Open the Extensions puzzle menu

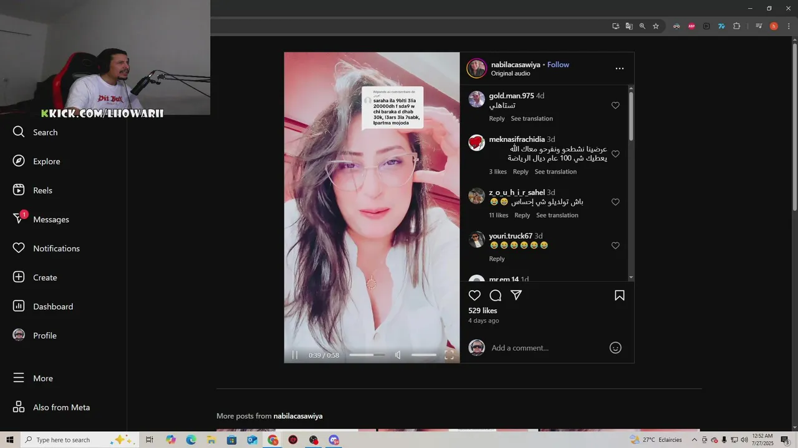[736, 26]
